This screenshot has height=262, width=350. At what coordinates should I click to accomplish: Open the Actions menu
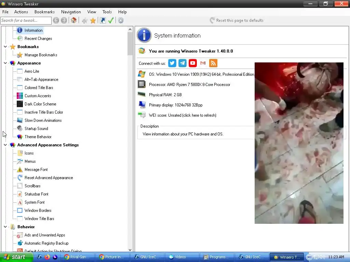21,12
